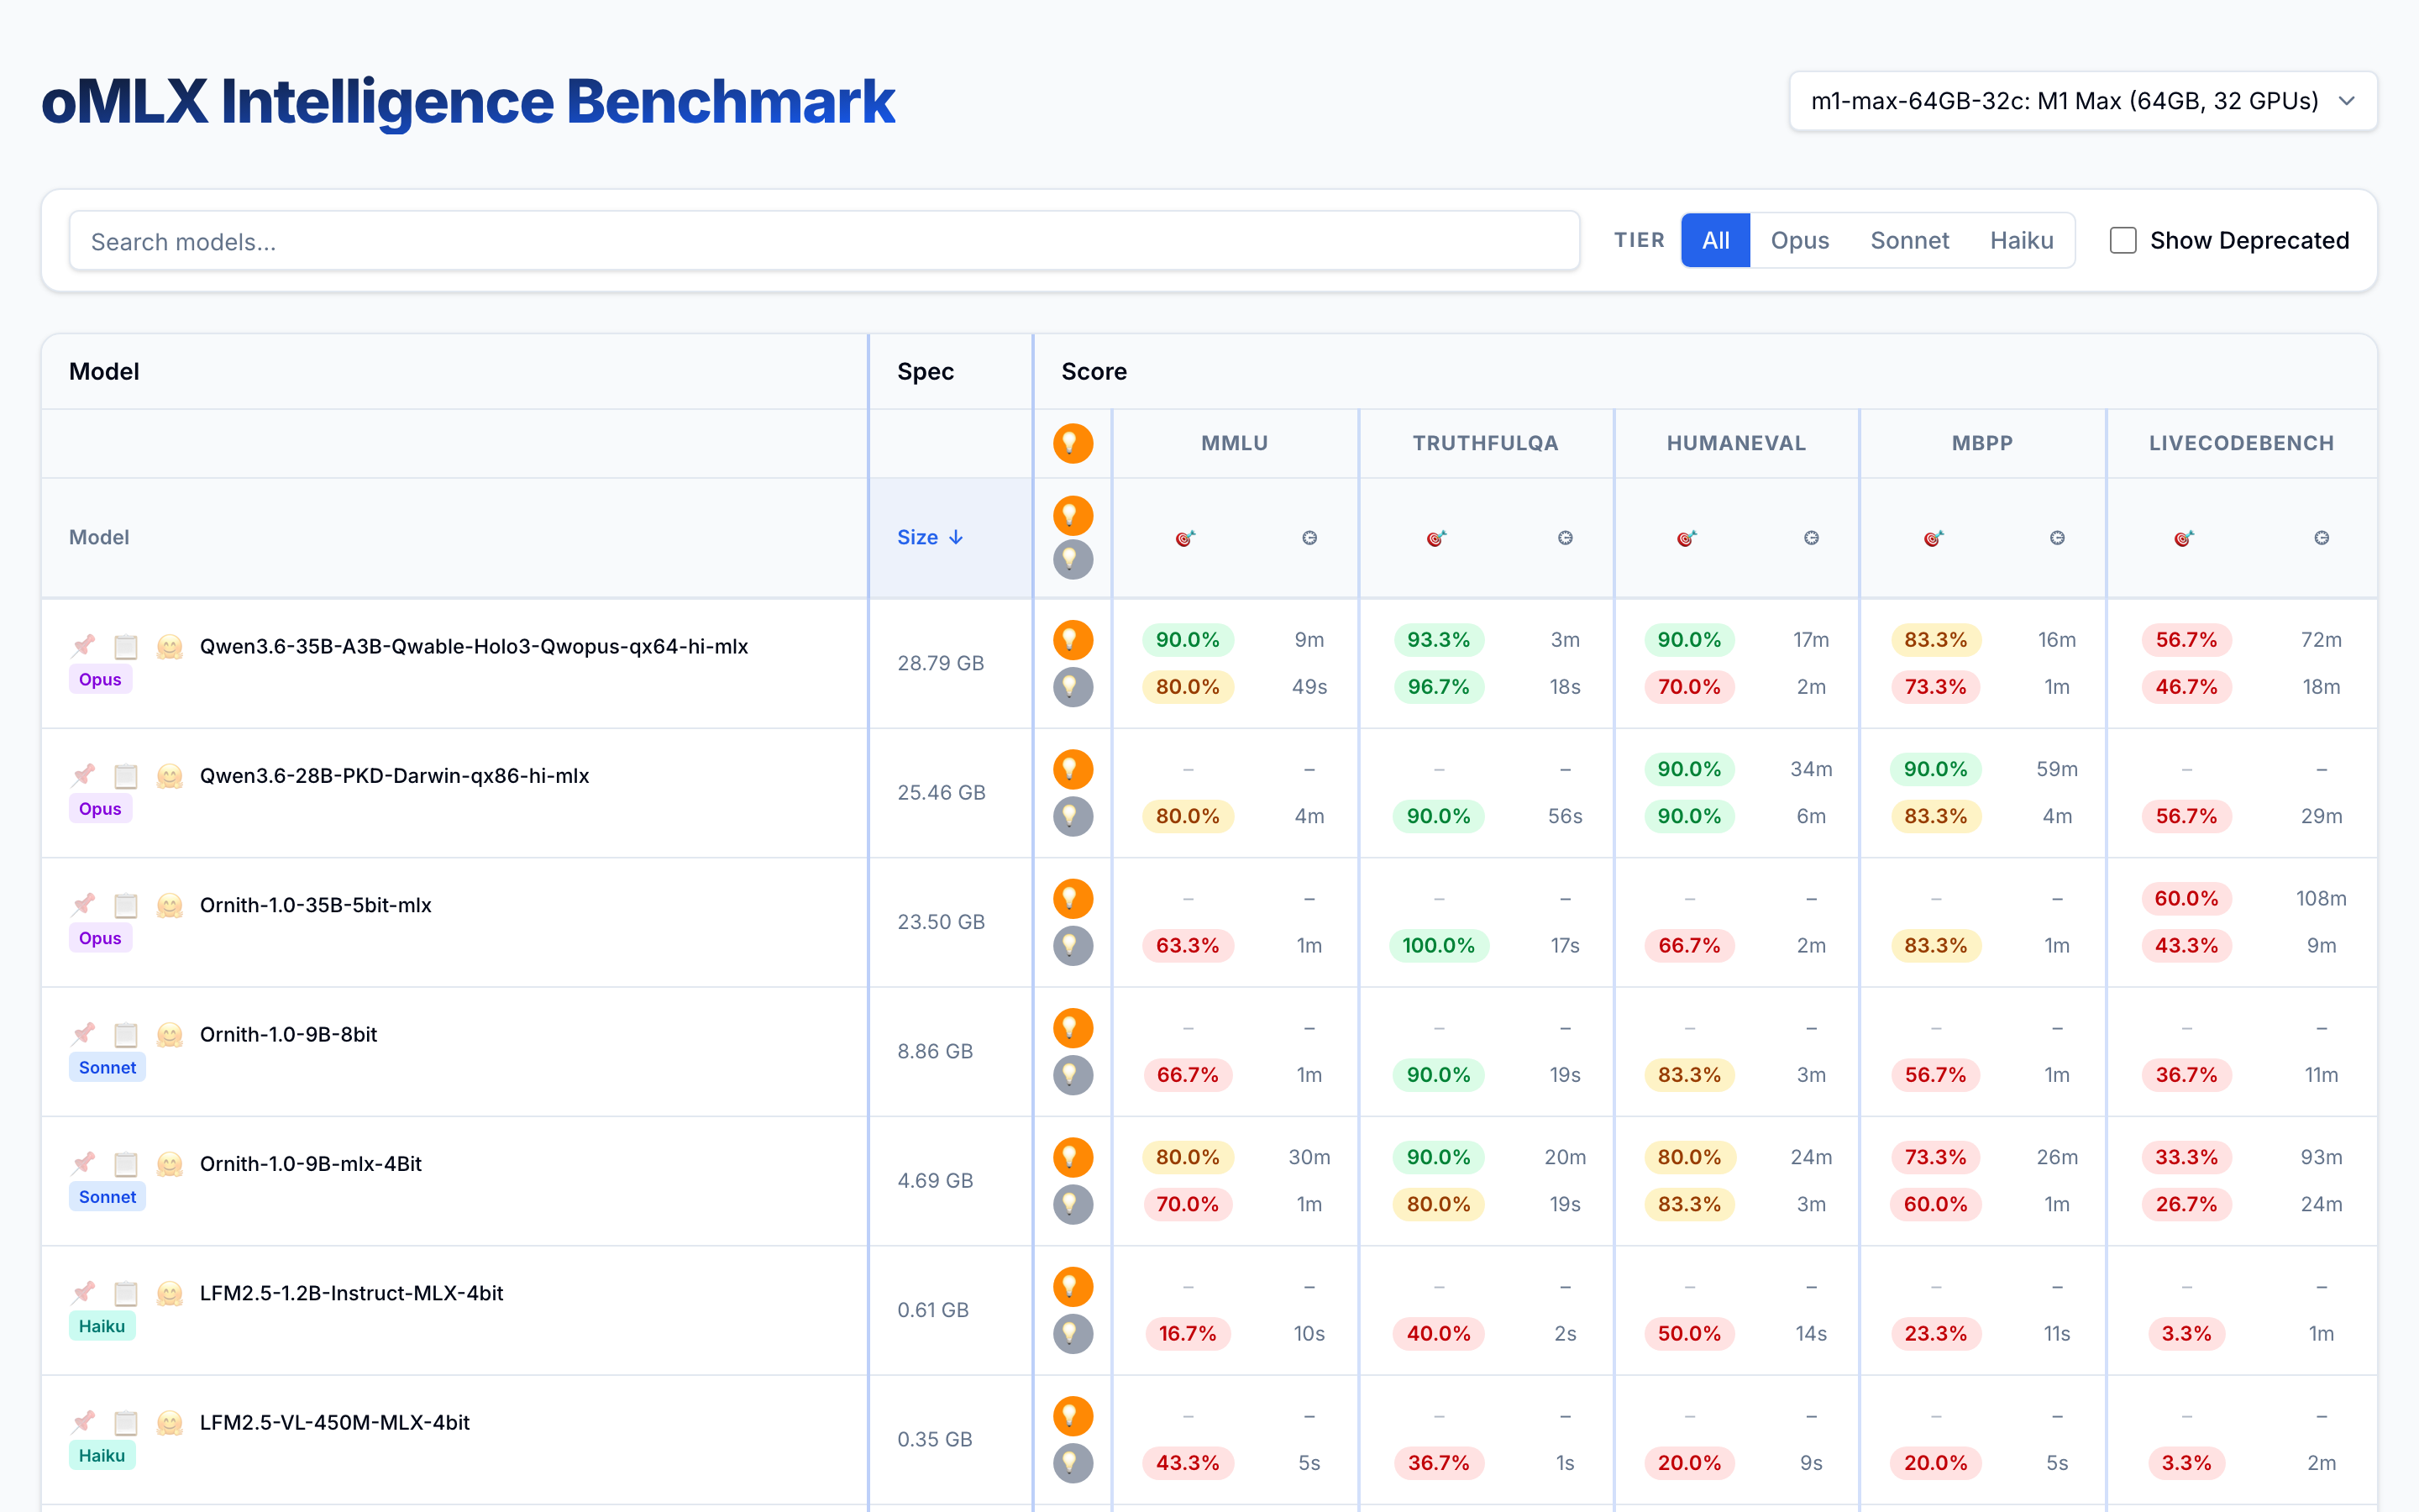Click the 16.7% MMLU score badge
This screenshot has height=1512, width=2419.
[x=1188, y=1333]
